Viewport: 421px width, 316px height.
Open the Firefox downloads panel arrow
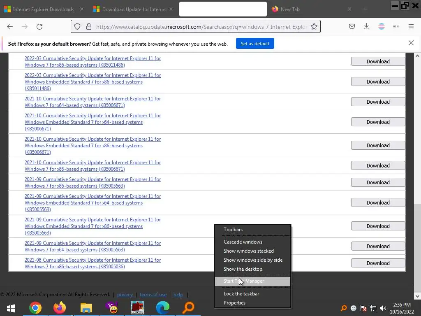point(366,26)
